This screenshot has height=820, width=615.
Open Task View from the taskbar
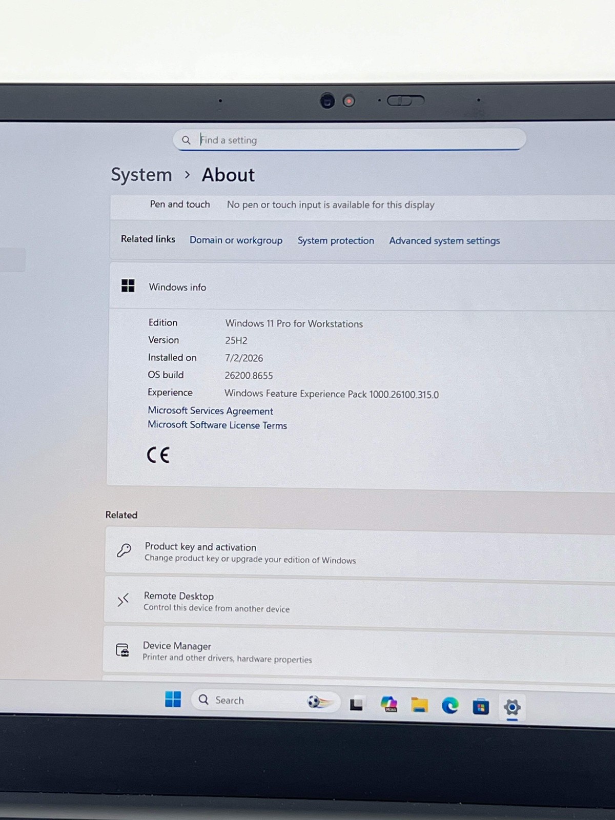pyautogui.click(x=356, y=705)
